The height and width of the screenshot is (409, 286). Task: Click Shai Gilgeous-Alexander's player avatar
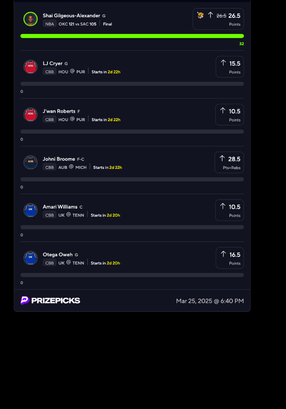pos(31,19)
